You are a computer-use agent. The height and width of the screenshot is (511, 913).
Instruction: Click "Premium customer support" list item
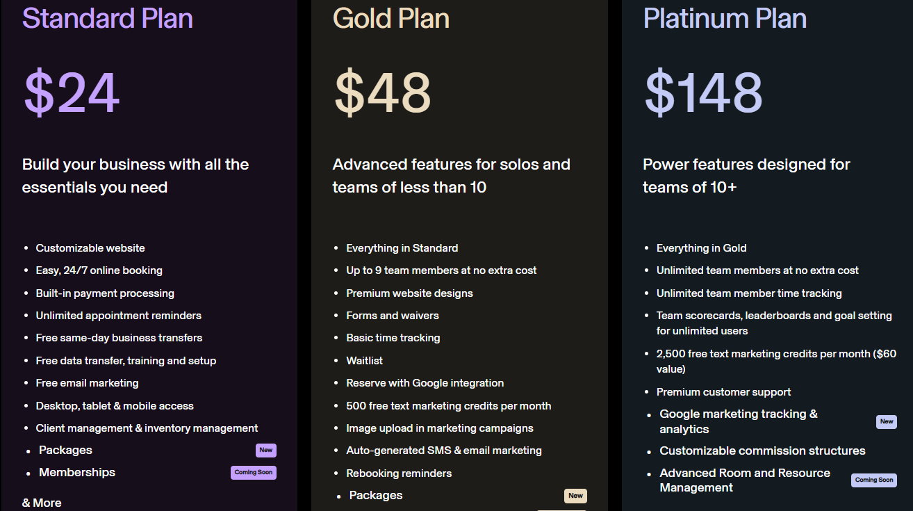pyautogui.click(x=723, y=392)
